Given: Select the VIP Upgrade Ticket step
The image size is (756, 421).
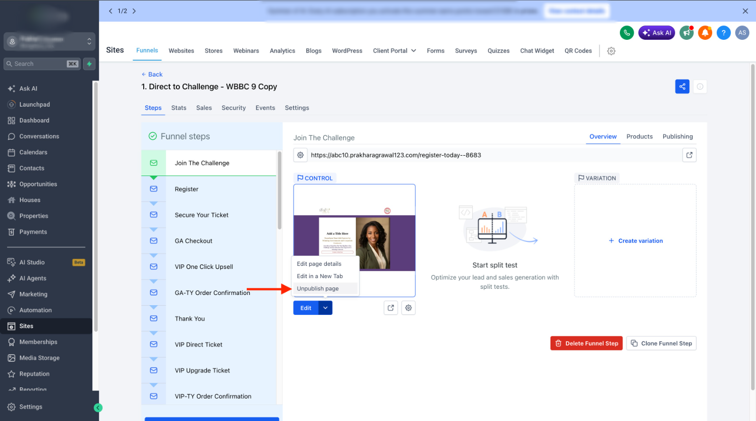Looking at the screenshot, I should pos(209,370).
